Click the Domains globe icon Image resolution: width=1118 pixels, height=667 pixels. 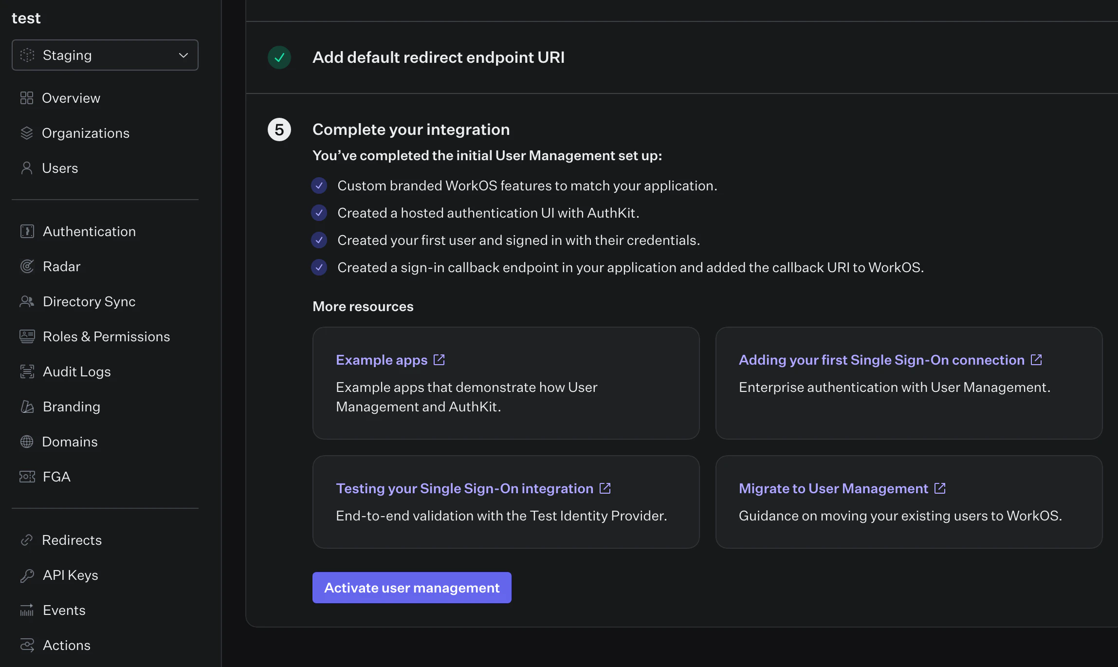point(27,442)
